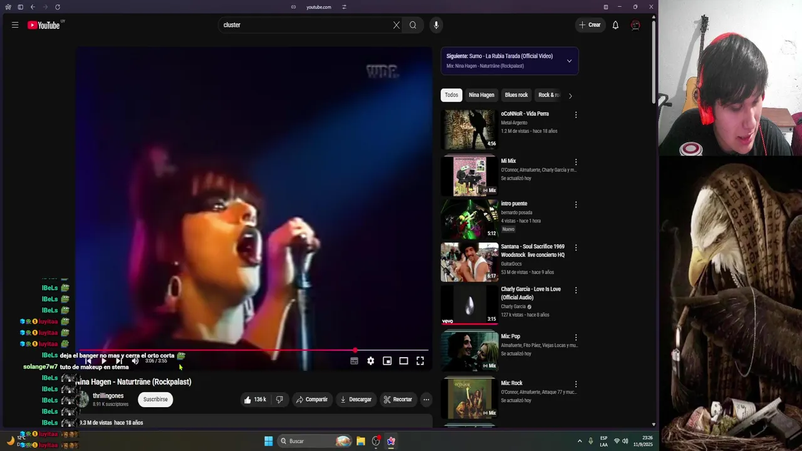Open options for Mix: Rock
The height and width of the screenshot is (451, 802).
pyautogui.click(x=576, y=384)
